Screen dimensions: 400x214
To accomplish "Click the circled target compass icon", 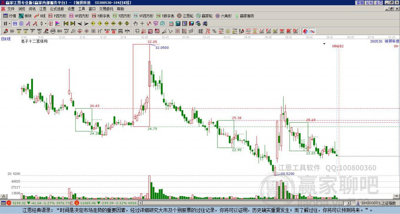I will [80, 31].
